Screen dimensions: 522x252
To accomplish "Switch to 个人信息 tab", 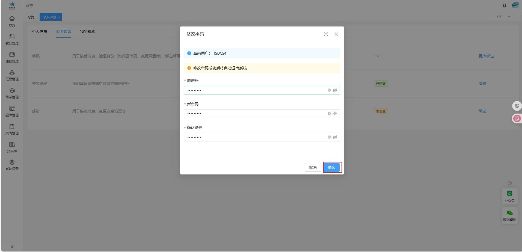I will pyautogui.click(x=40, y=32).
